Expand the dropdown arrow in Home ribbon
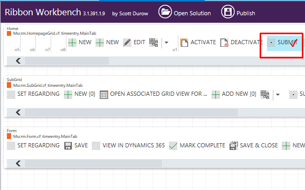This screenshot has width=305, height=190. [166, 43]
